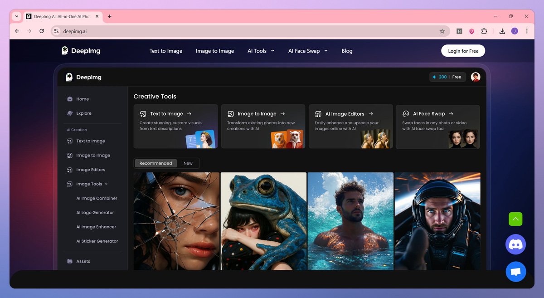This screenshot has width=544, height=298.
Task: Open Chrome three-dot menu
Action: click(527, 31)
